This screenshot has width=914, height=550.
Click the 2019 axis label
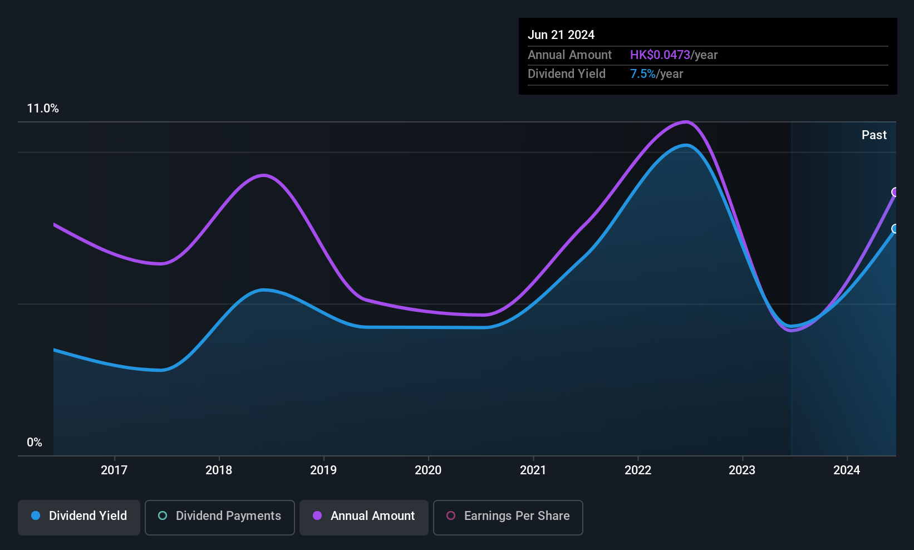tap(323, 470)
